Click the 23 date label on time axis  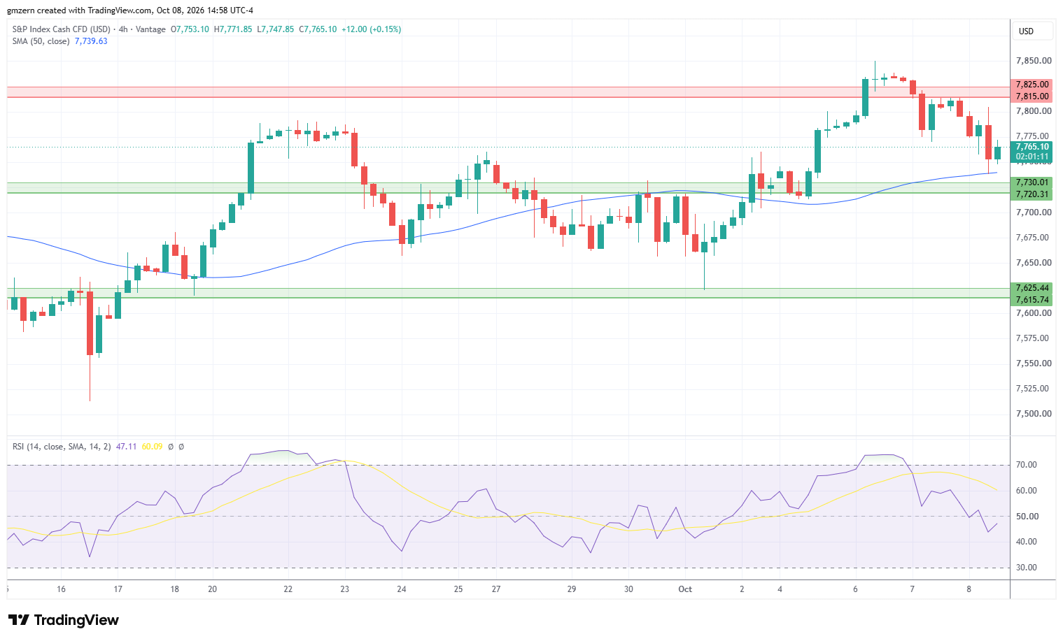[x=345, y=589]
